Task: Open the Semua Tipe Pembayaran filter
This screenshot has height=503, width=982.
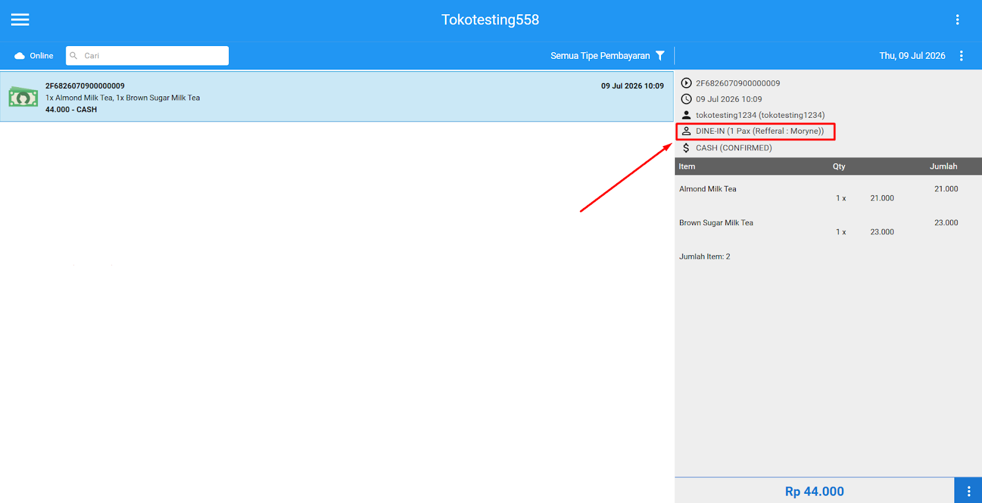Action: pyautogui.click(x=600, y=56)
